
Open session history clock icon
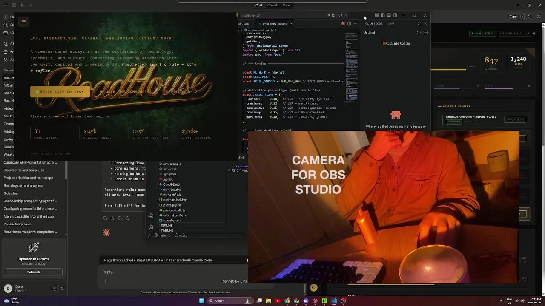(419, 33)
